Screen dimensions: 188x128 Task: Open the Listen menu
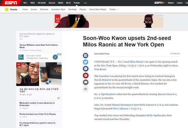179,3
